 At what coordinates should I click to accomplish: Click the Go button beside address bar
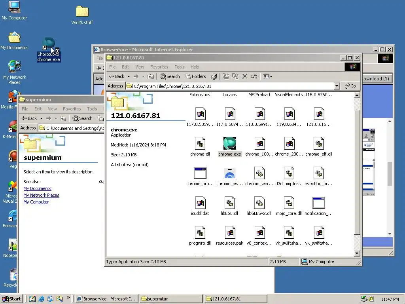(350, 86)
